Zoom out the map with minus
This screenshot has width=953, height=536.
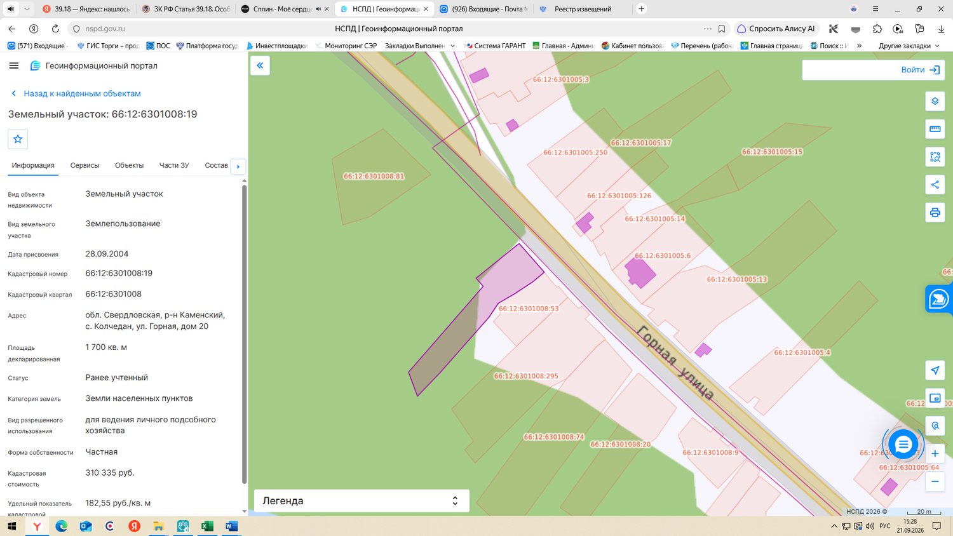(x=935, y=481)
